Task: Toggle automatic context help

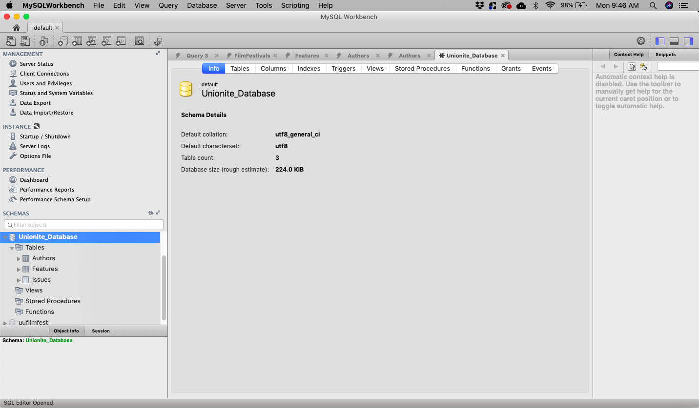Action: point(644,67)
